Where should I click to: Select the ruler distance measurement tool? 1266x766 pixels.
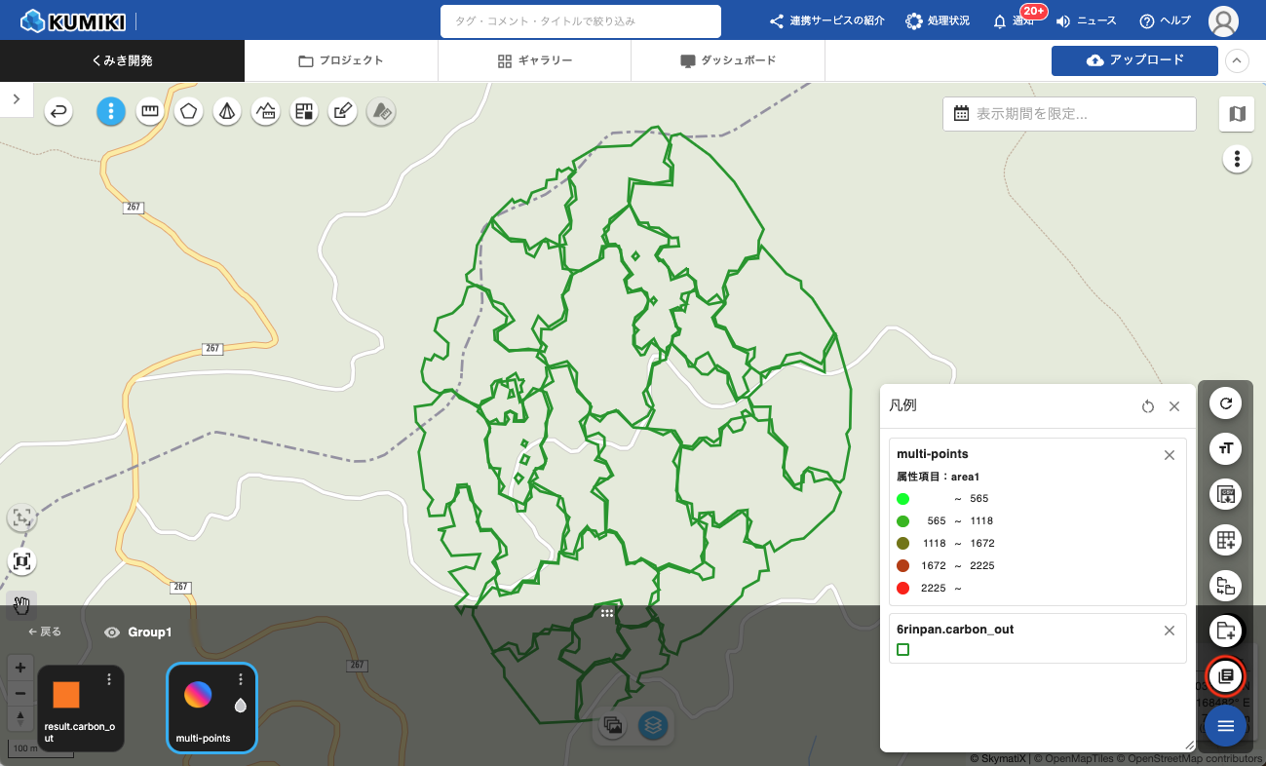click(149, 112)
